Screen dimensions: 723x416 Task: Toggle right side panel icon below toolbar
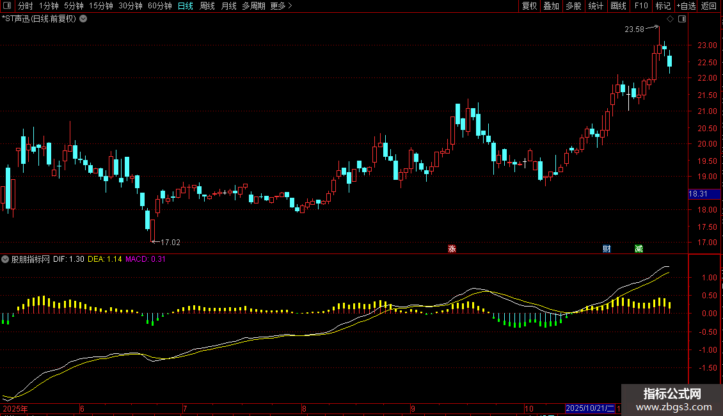[682, 19]
